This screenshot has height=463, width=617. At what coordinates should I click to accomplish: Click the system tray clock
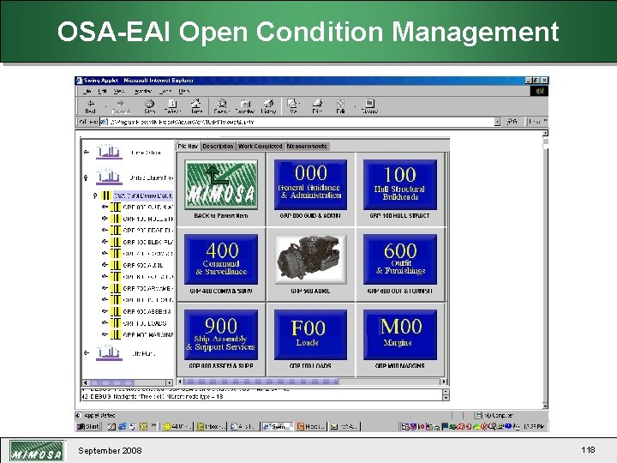tap(534, 426)
